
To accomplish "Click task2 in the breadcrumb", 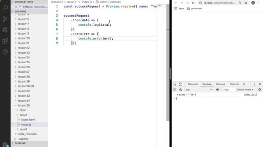I will [70, 2].
